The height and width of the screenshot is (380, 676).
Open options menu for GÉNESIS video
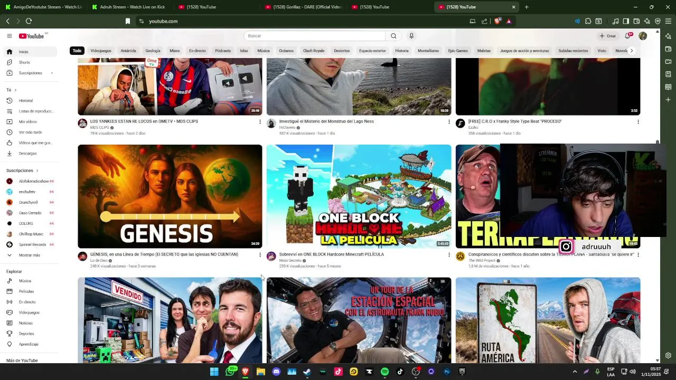(259, 254)
